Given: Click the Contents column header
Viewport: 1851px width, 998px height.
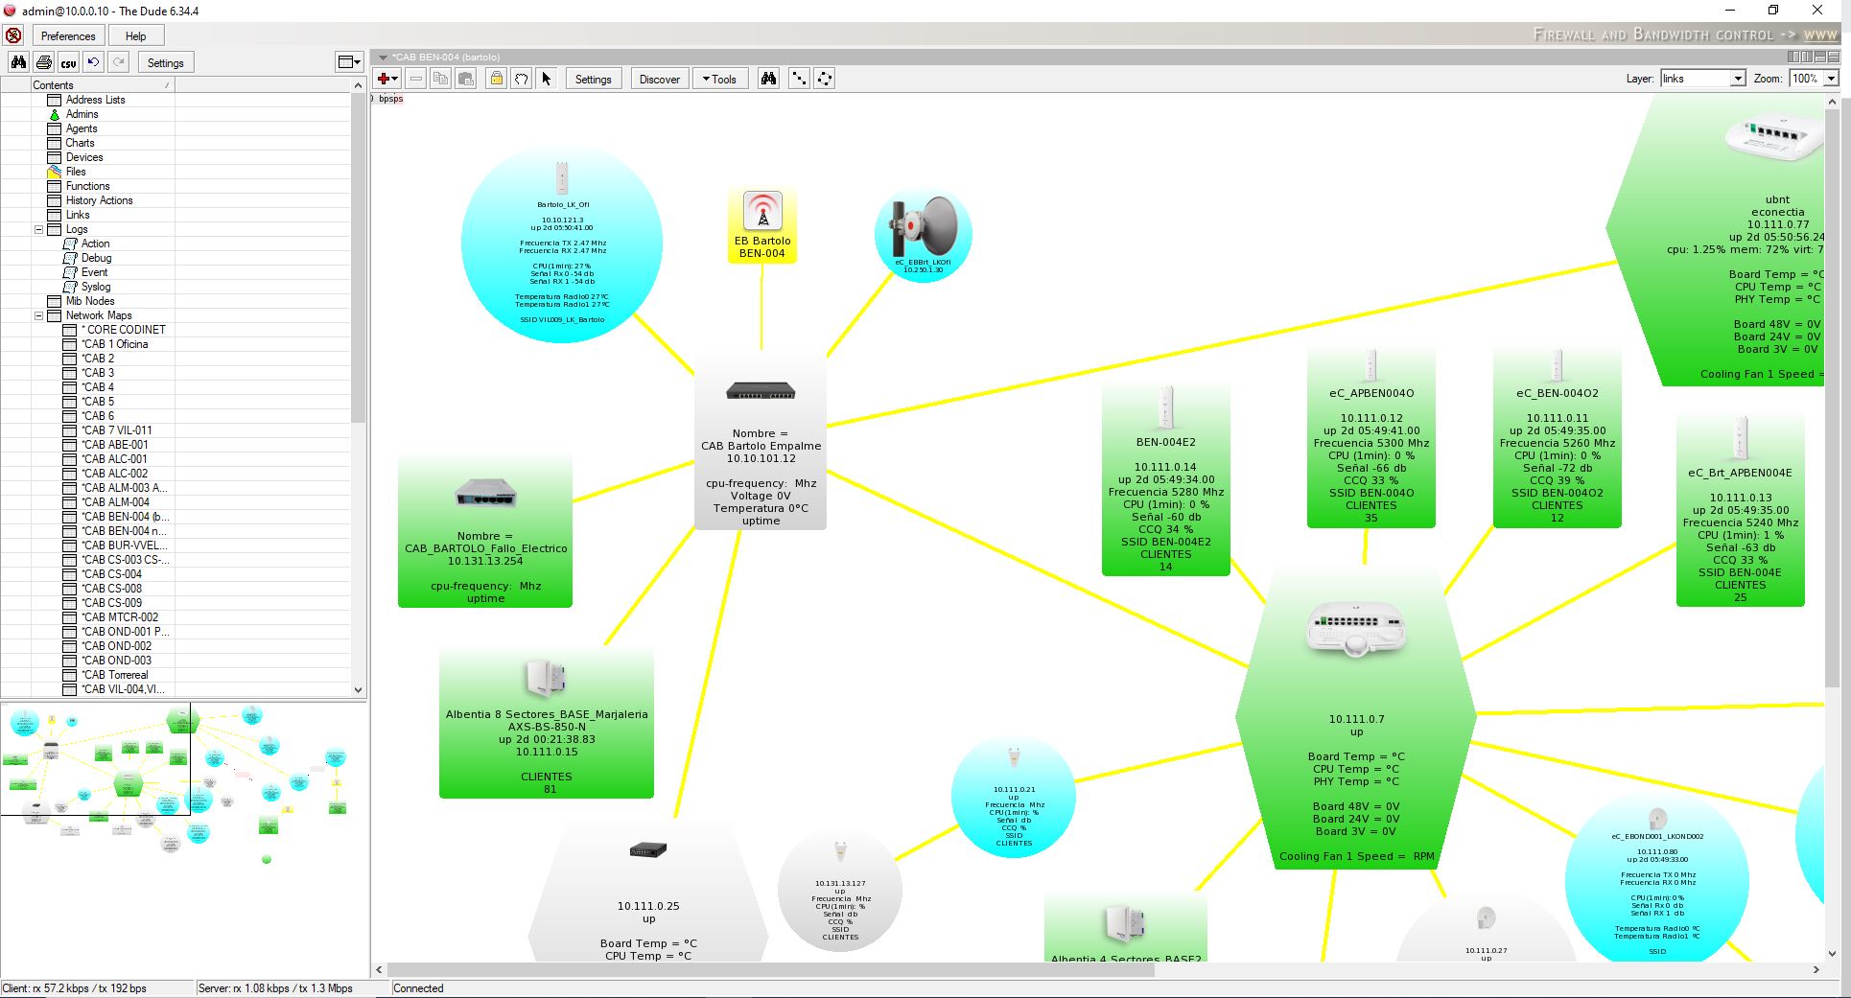Looking at the screenshot, I should coord(104,85).
